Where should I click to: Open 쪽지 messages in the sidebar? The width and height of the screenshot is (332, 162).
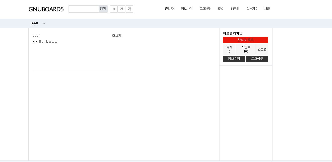point(229,49)
